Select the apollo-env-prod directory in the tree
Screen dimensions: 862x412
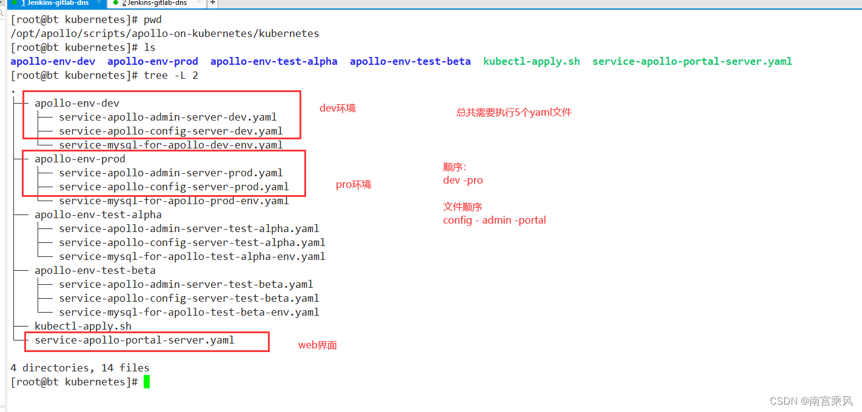pos(80,159)
